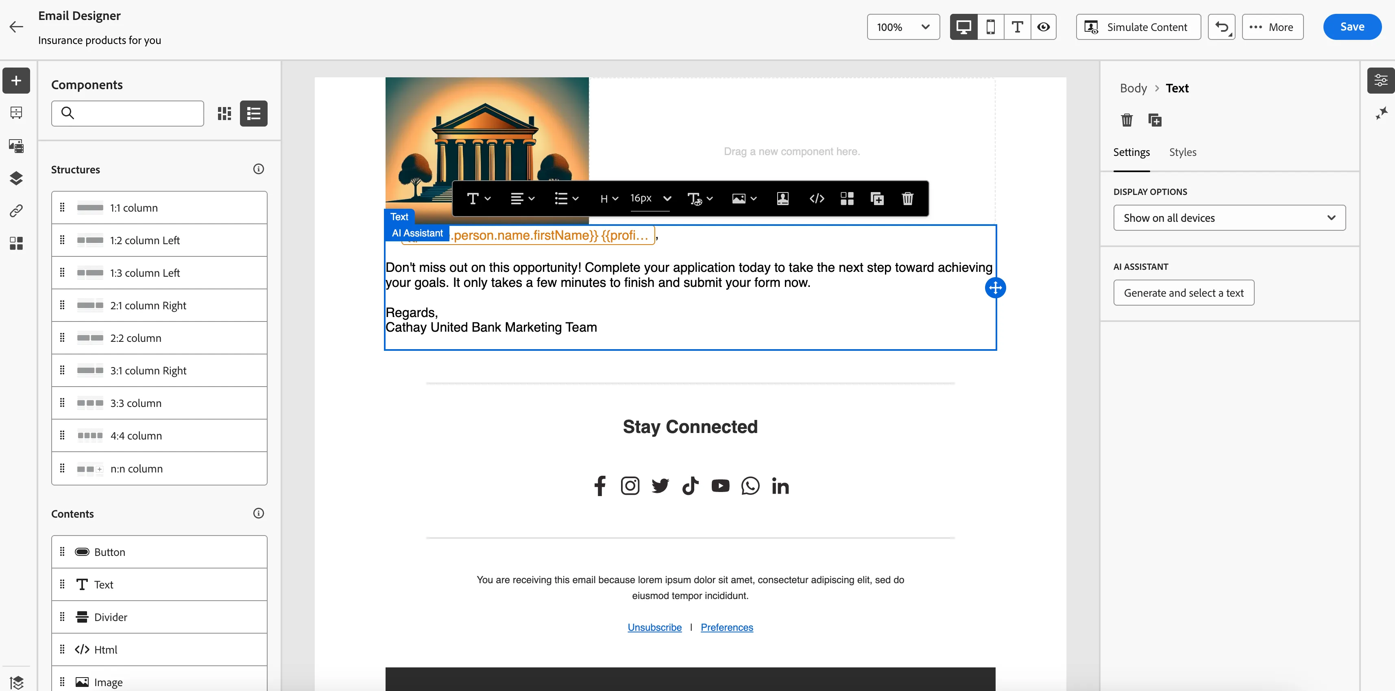Select the Divider content component
Image resolution: width=1395 pixels, height=691 pixels.
pyautogui.click(x=159, y=617)
